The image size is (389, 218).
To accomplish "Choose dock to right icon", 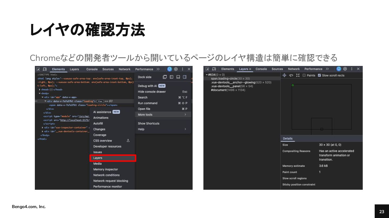I will (185, 77).
